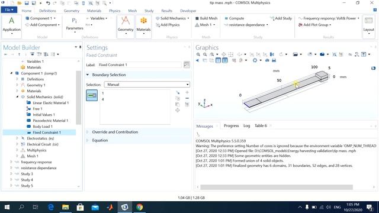Screen dimensions: 379x213
Task: Collapse the Solid Mechanics tree node
Action: 17,97
